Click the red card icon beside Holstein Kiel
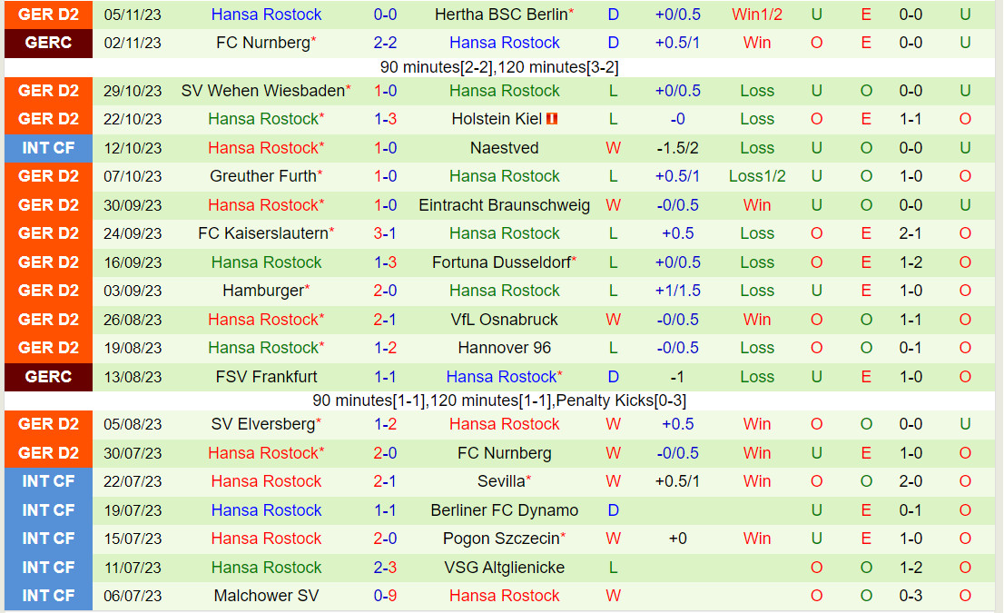The height and width of the screenshot is (613, 1004). 553,119
